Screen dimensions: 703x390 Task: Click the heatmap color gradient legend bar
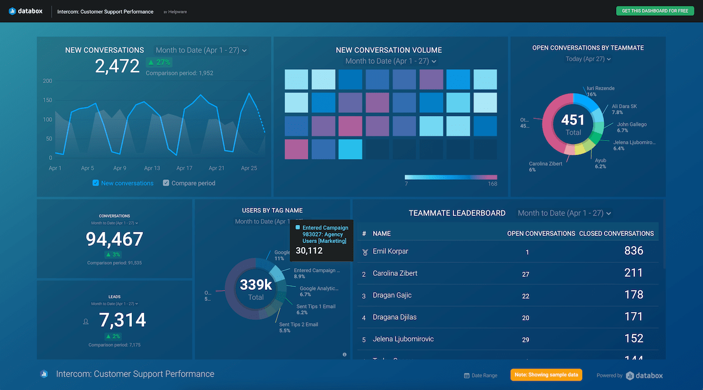(x=451, y=177)
